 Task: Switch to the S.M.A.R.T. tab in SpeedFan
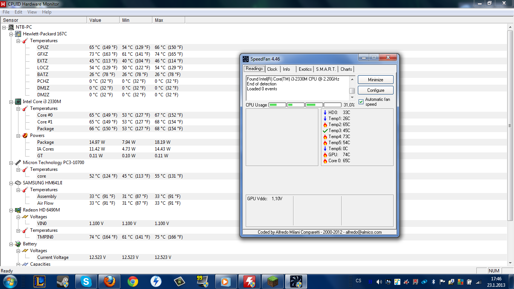tap(326, 69)
